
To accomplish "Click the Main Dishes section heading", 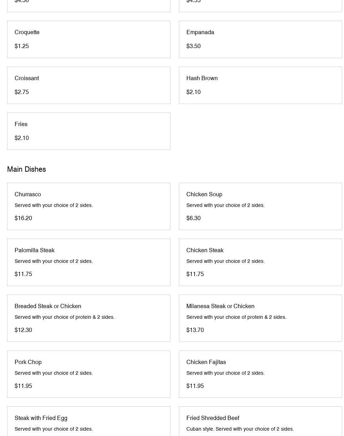I will (26, 169).
